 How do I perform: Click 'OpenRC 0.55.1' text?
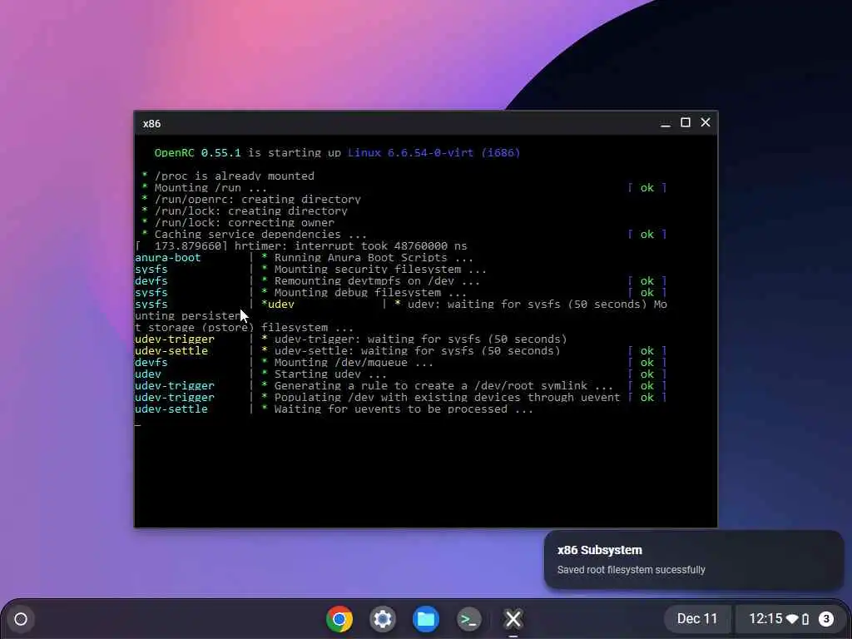pyautogui.click(x=197, y=153)
